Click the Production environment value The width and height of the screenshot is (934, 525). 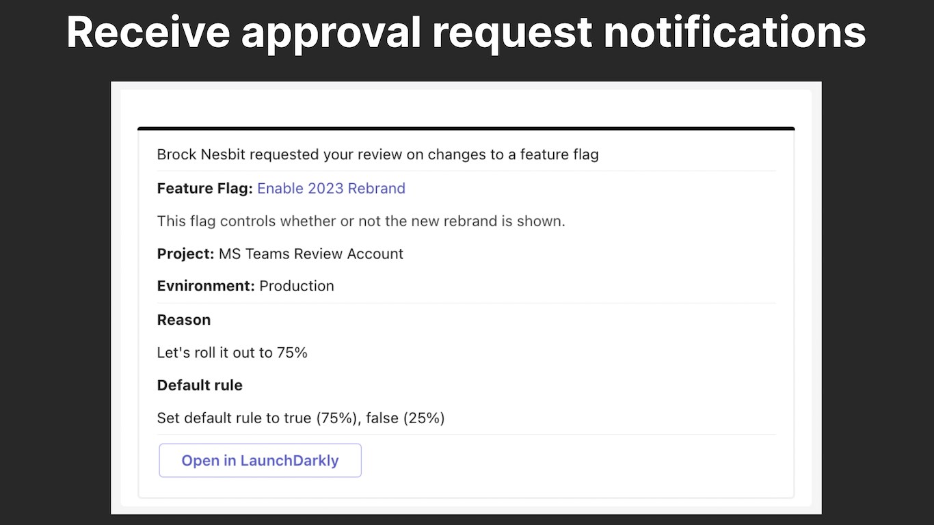pos(297,286)
